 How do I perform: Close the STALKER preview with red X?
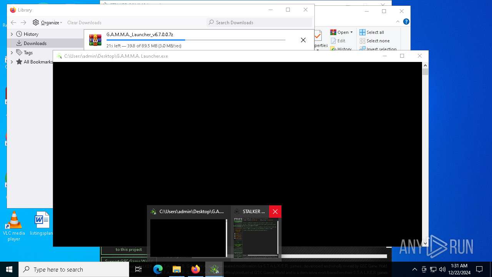(x=275, y=212)
